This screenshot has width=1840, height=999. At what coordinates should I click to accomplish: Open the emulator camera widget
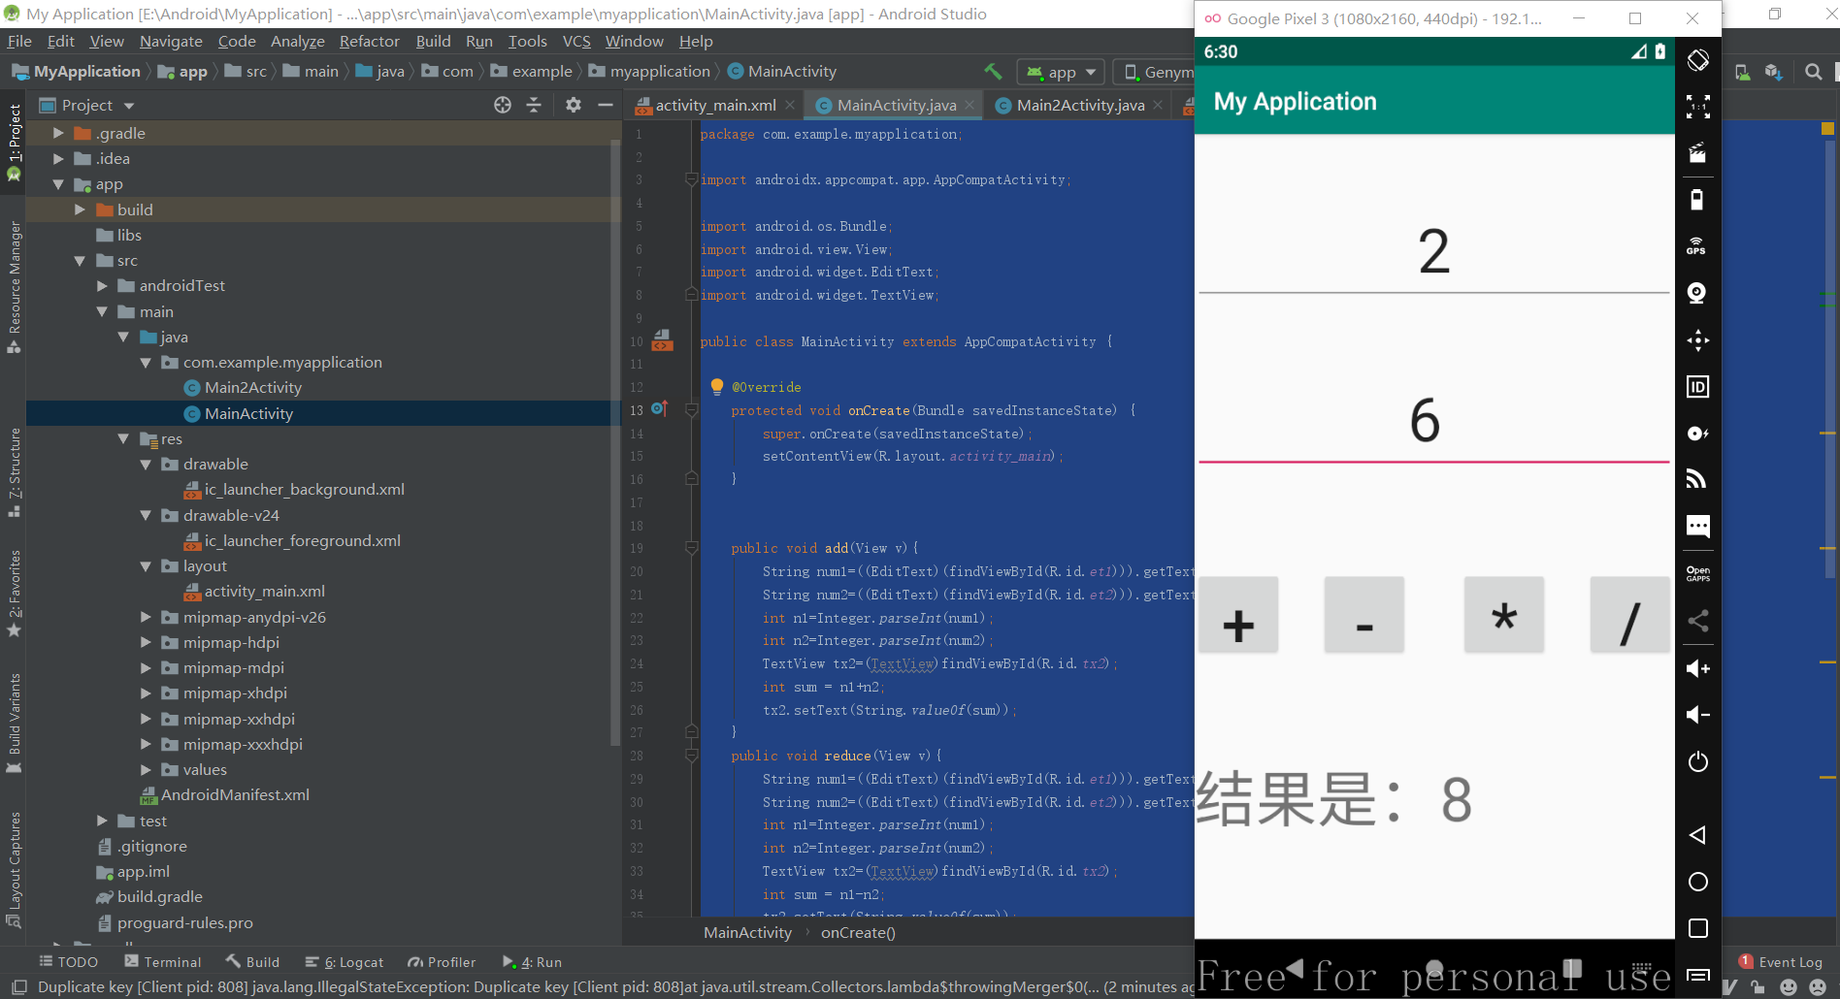[1697, 293]
